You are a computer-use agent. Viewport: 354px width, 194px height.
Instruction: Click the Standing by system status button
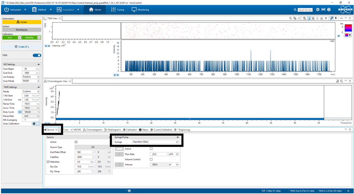(22, 30)
